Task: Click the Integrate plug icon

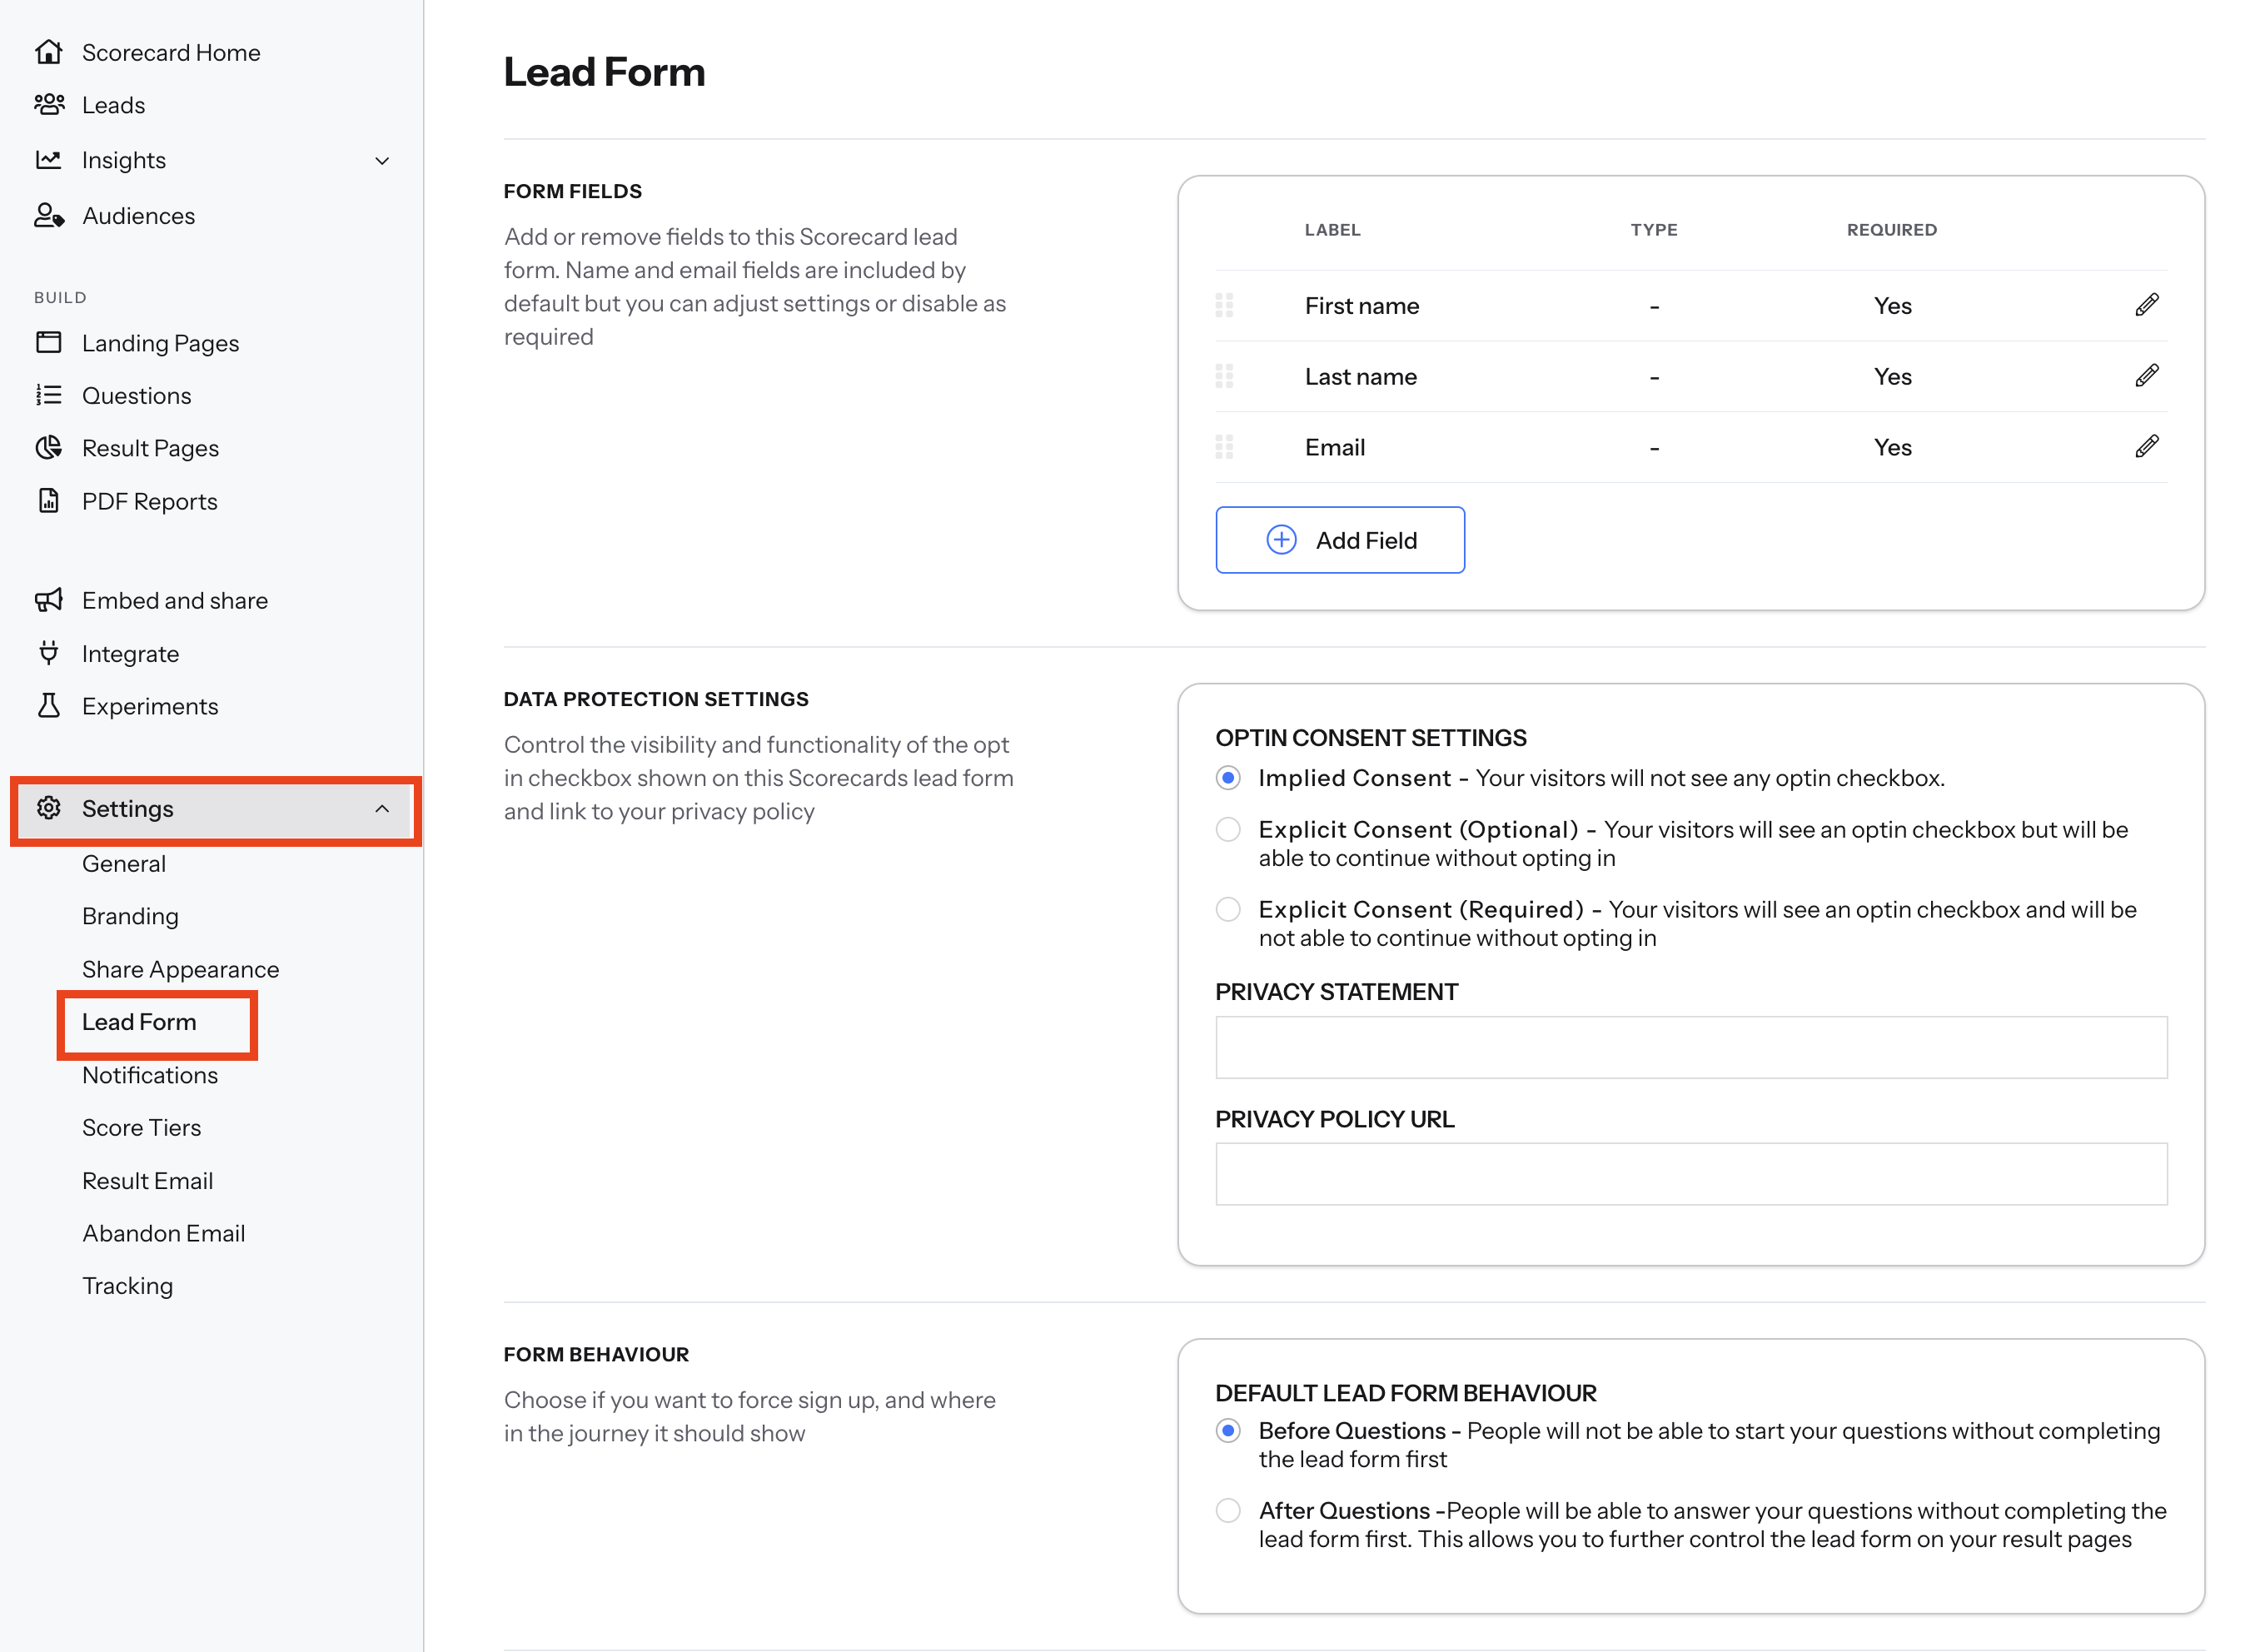Action: click(x=48, y=653)
